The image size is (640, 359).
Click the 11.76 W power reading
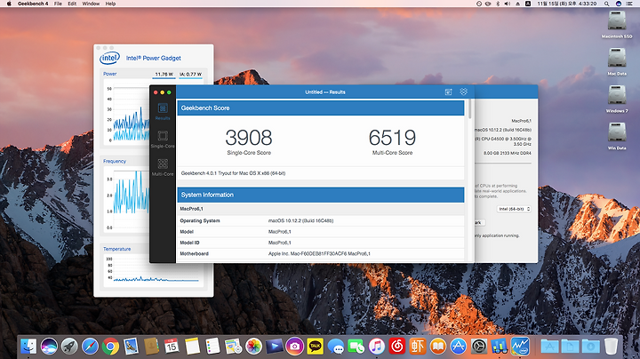tap(164, 75)
